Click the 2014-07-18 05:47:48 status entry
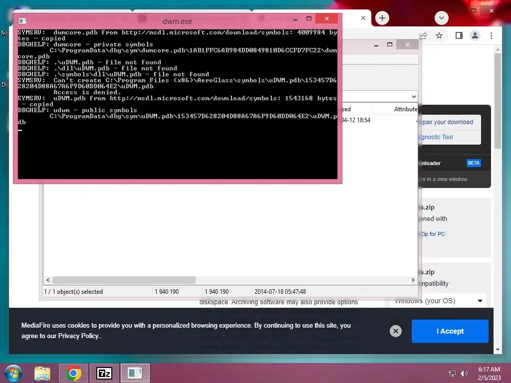This screenshot has width=511, height=383. pyautogui.click(x=280, y=291)
